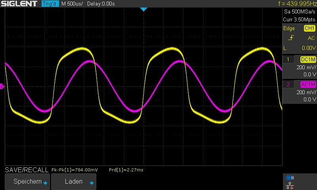Click the Pk-Pk[1]=784.00mV measurement
Image resolution: width=317 pixels, height=190 pixels.
point(74,170)
